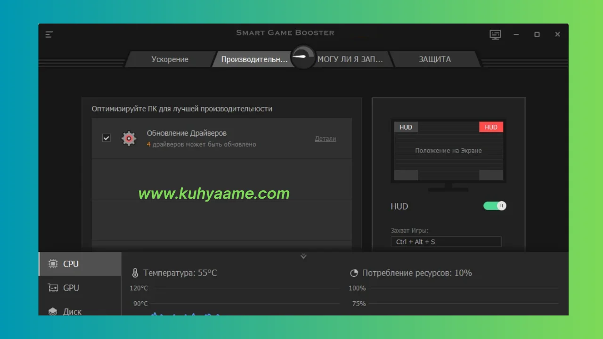The width and height of the screenshot is (603, 339).
Task: Close the Smart Game Booster window
Action: click(x=558, y=34)
